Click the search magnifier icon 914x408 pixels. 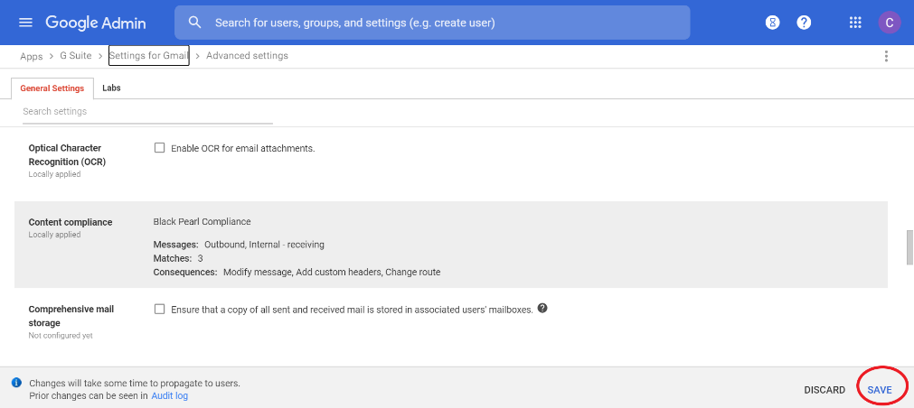pyautogui.click(x=195, y=23)
